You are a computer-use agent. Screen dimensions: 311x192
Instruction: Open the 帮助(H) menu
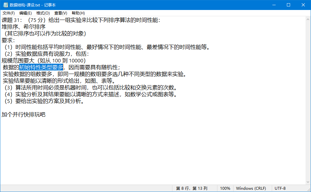tap(78, 13)
